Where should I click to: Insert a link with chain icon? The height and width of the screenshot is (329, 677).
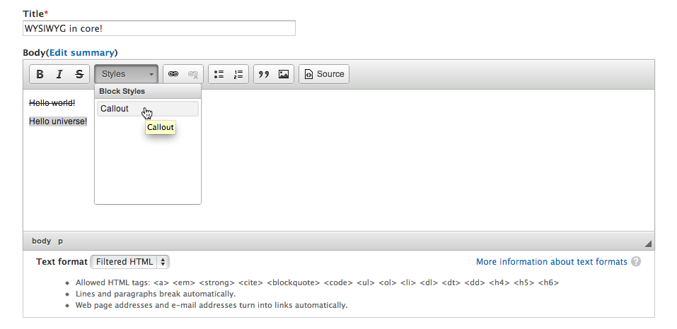coord(173,74)
